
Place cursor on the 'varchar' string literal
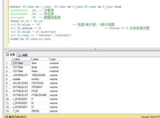point(45,35)
